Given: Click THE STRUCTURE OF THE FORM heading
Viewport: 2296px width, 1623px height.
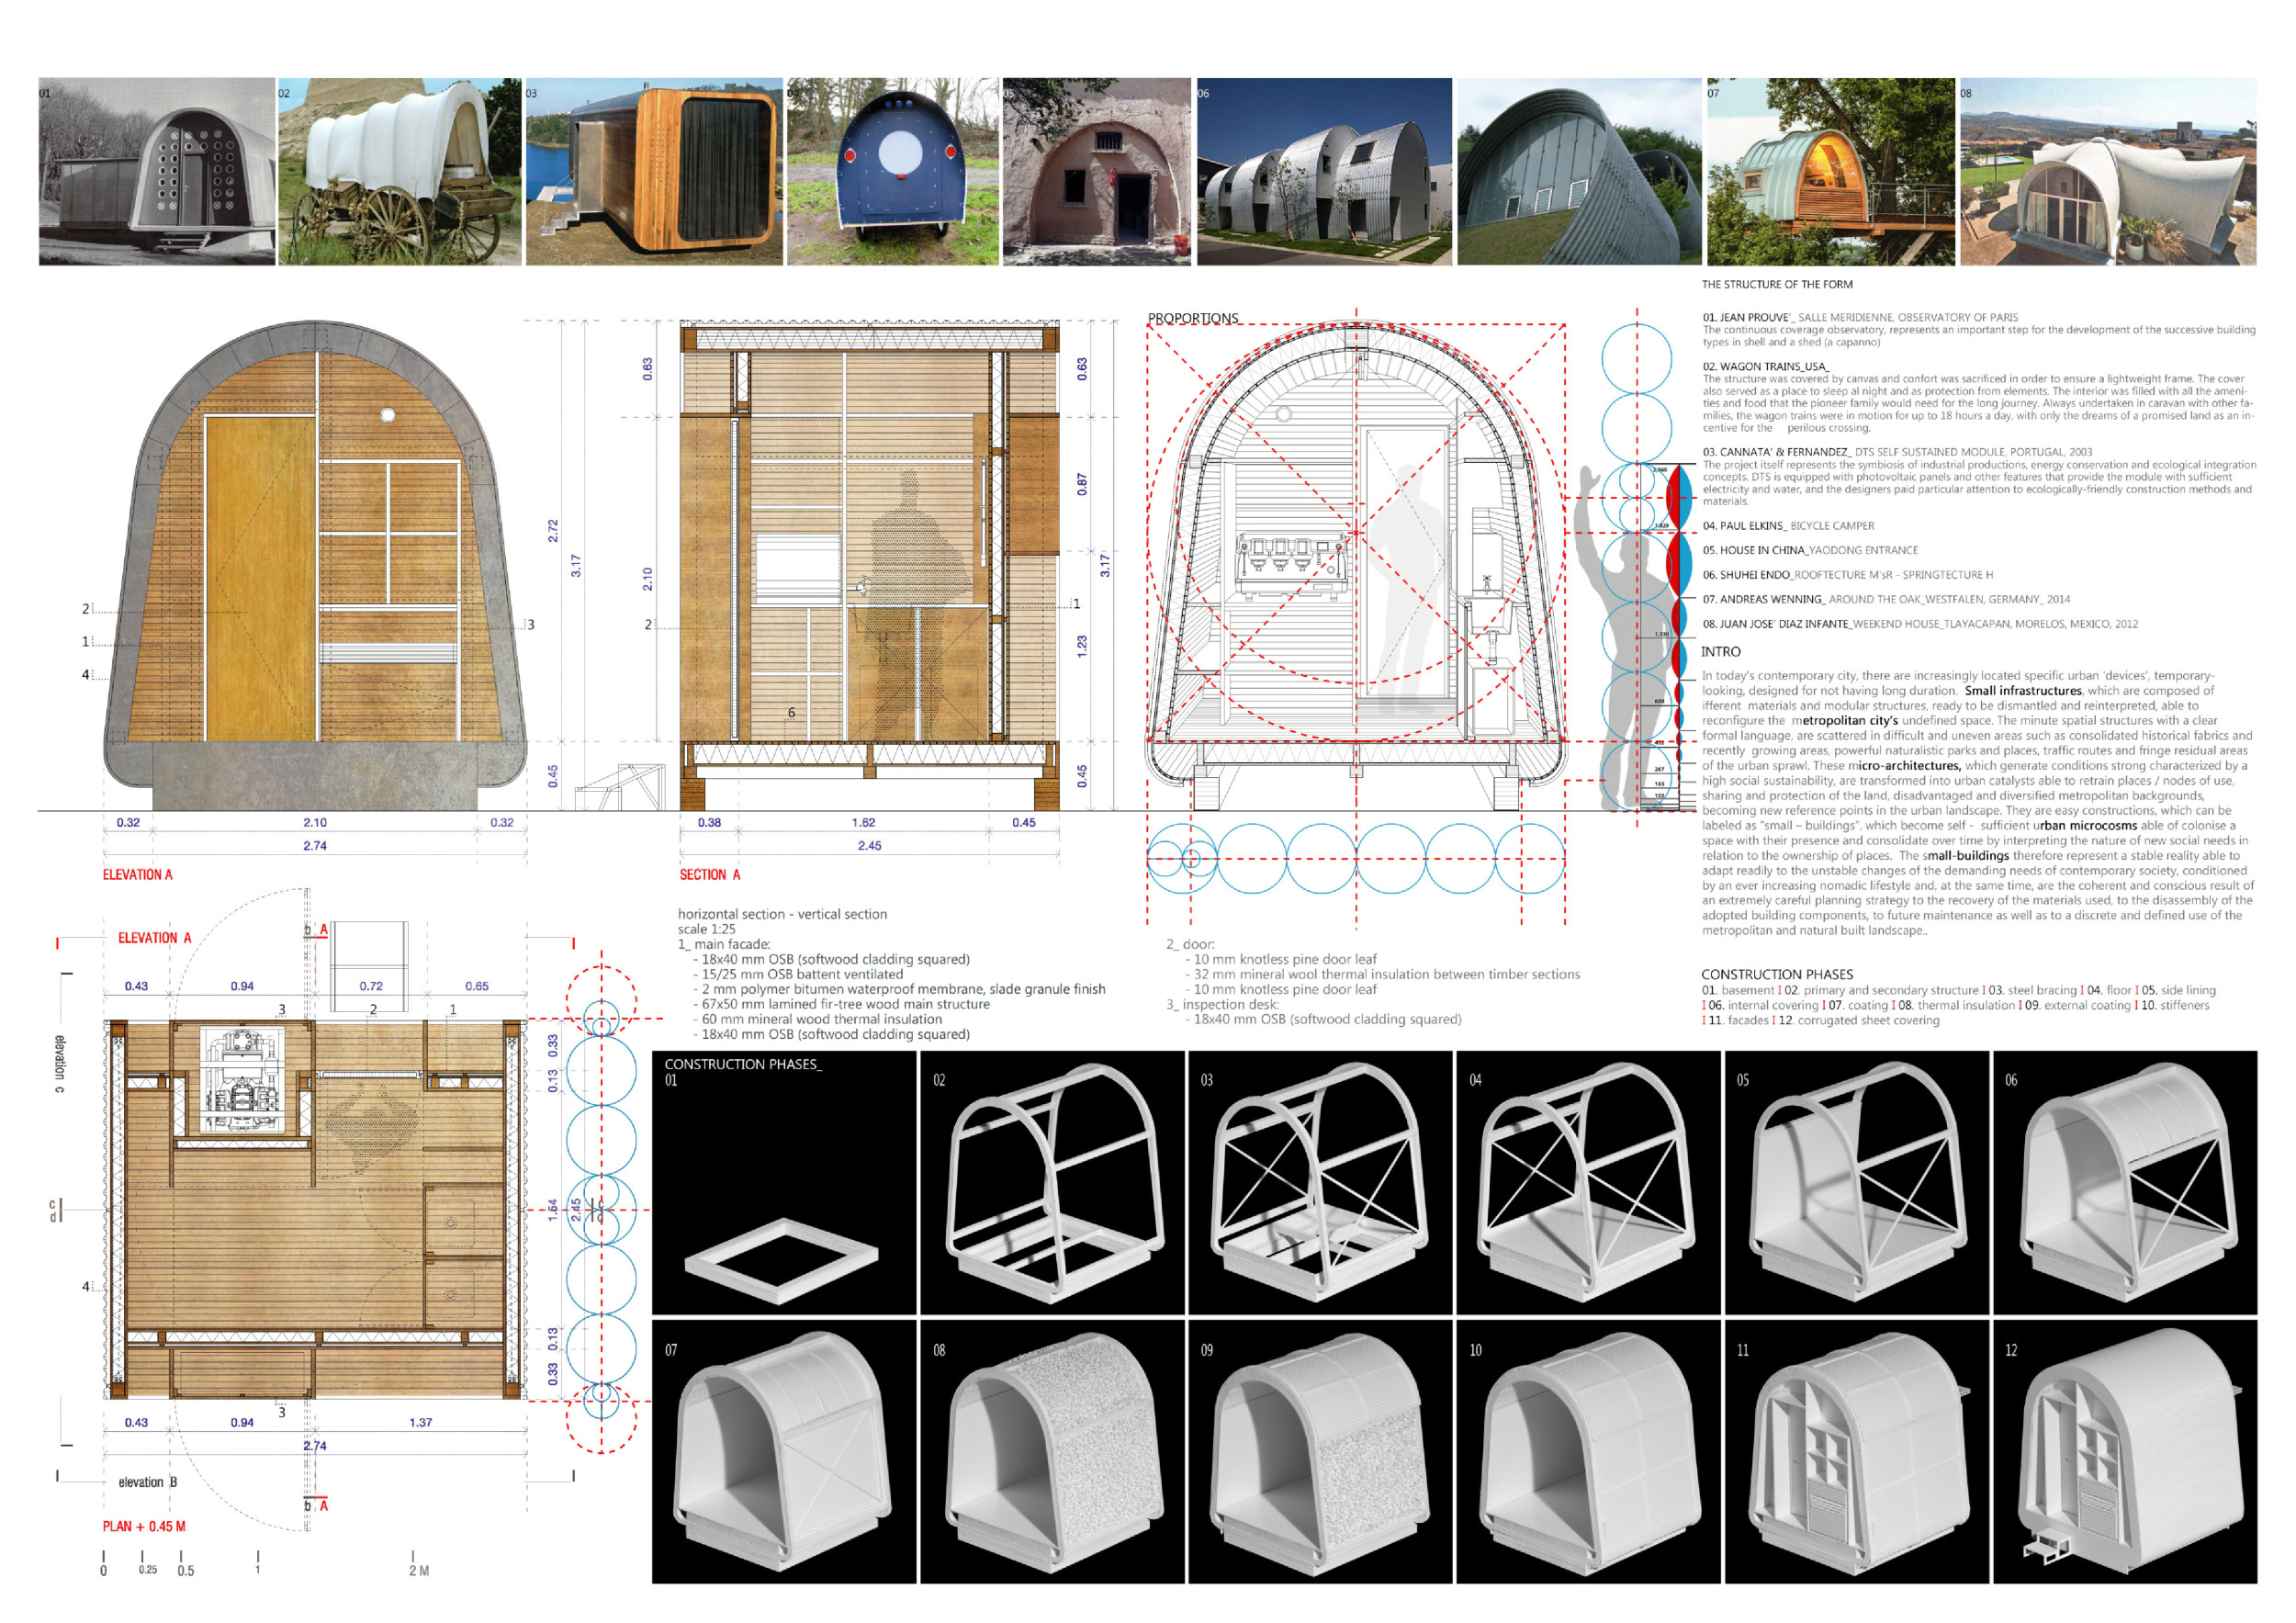Looking at the screenshot, I should pyautogui.click(x=1777, y=284).
